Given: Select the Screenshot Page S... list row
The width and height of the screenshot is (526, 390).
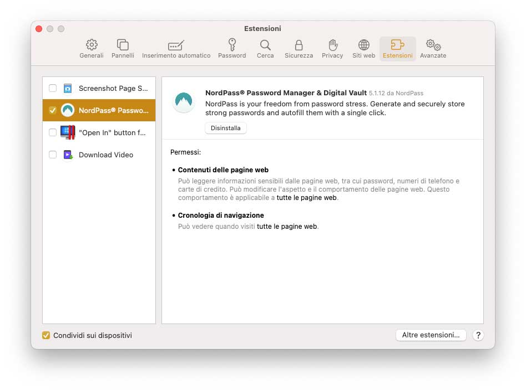Looking at the screenshot, I should (99, 88).
